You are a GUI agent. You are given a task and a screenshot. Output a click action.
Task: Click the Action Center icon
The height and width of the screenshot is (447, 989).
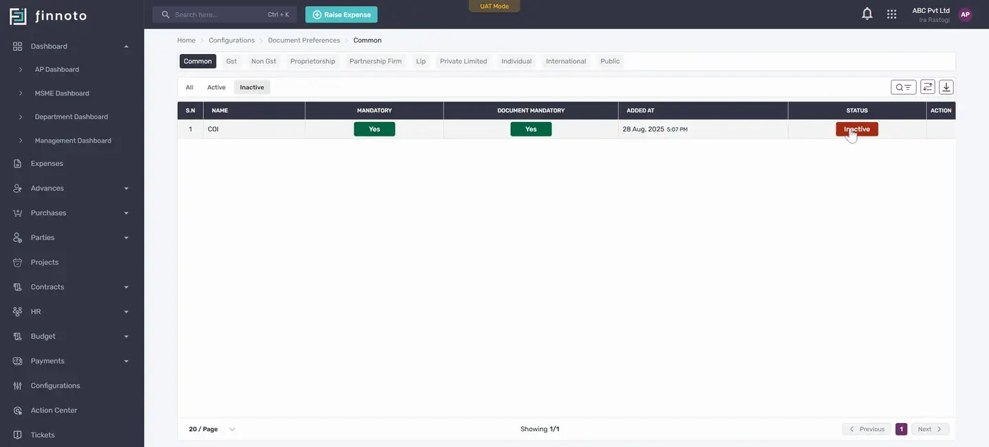18,410
